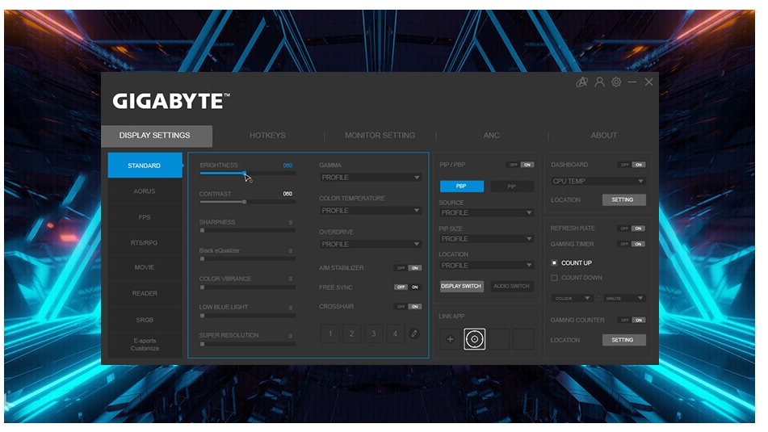Select crosshair preset 4
This screenshot has height=432, width=768.
[395, 333]
